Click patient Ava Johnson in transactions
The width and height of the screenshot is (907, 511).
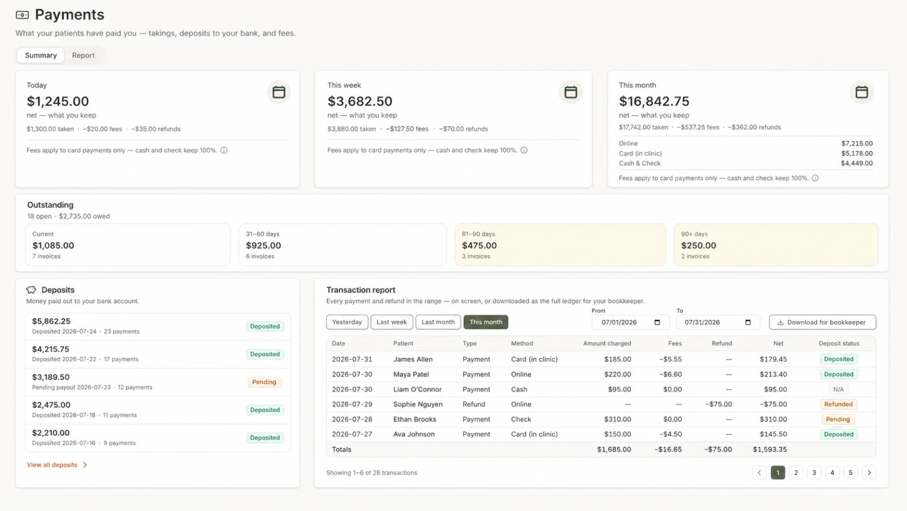coord(414,434)
